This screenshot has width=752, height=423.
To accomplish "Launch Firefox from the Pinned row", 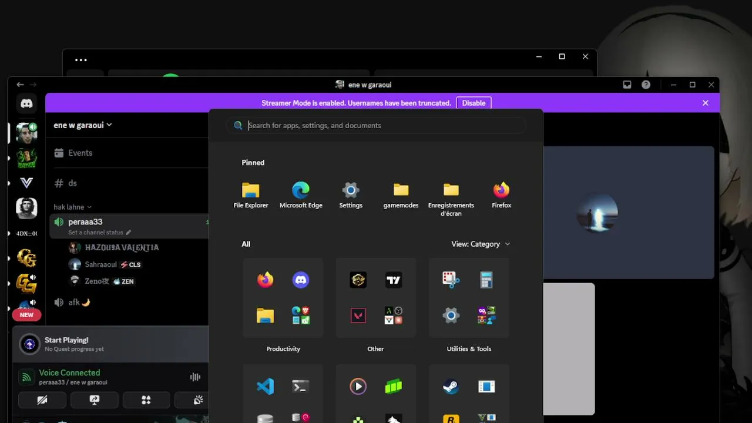I will (x=501, y=196).
